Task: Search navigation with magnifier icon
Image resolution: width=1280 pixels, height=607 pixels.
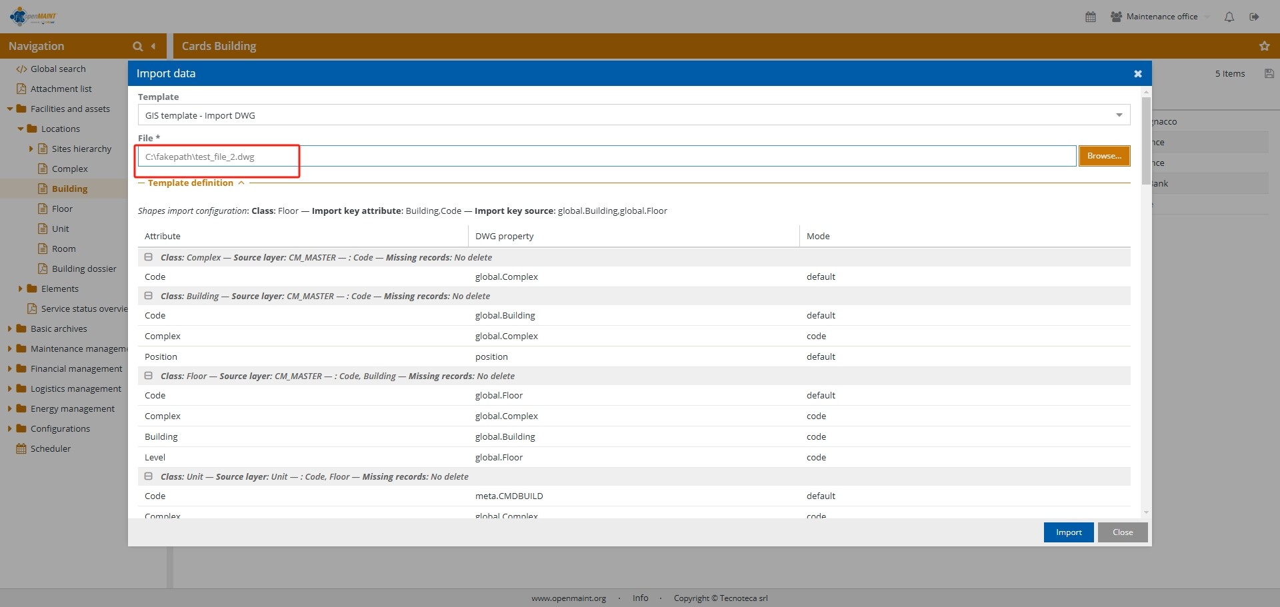Action: point(137,46)
